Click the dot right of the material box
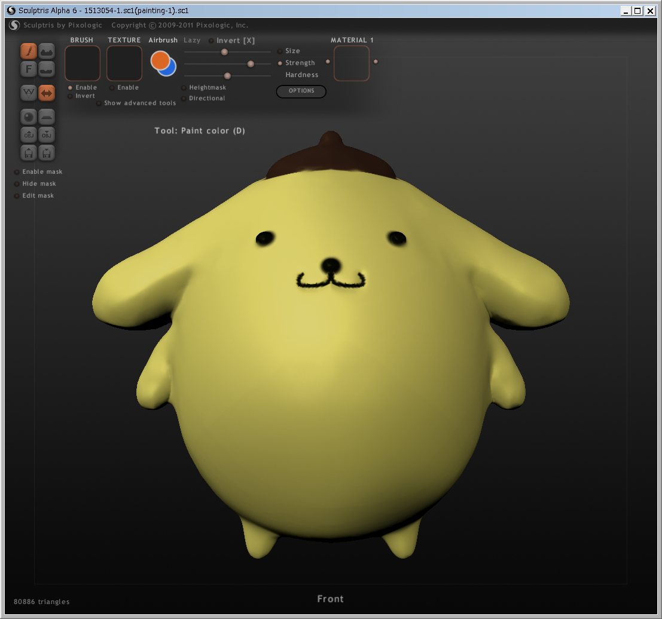 tap(376, 62)
